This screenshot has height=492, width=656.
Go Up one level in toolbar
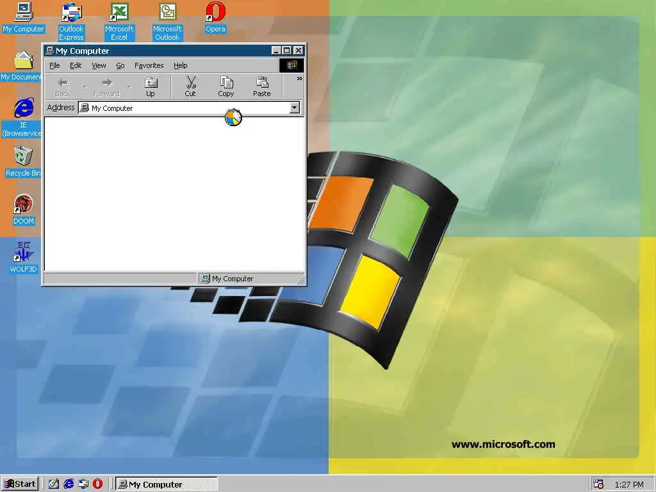click(151, 86)
